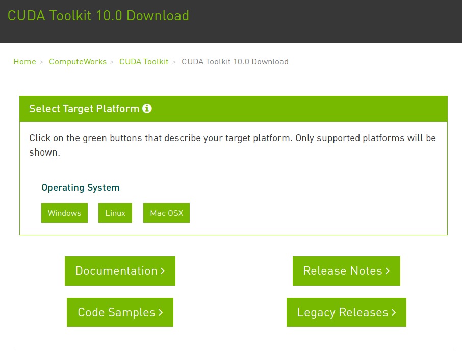Image resolution: width=462 pixels, height=356 pixels.
Task: Go to Legacy Releases
Action: coord(347,312)
